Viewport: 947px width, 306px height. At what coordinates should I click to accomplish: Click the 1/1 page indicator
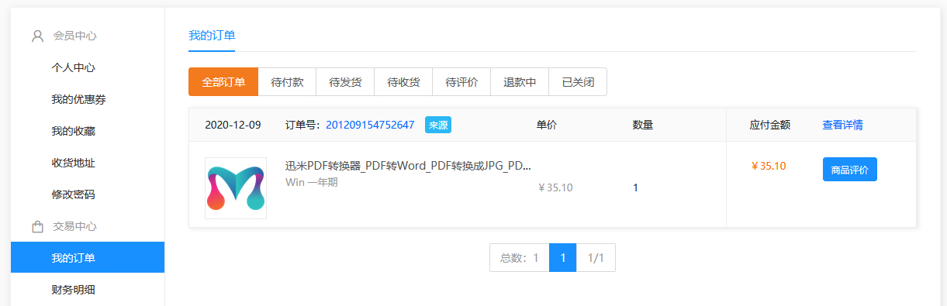tap(596, 258)
